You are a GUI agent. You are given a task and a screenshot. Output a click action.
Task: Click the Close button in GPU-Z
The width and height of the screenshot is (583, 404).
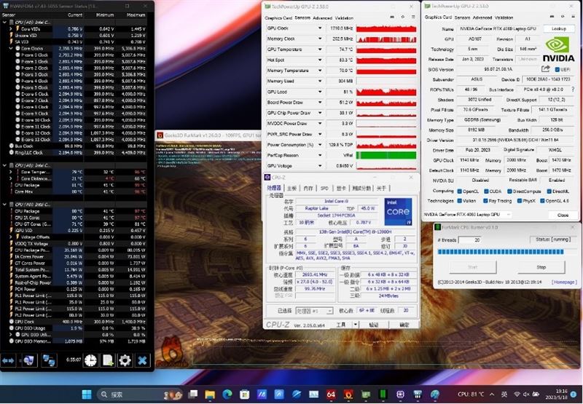point(563,215)
